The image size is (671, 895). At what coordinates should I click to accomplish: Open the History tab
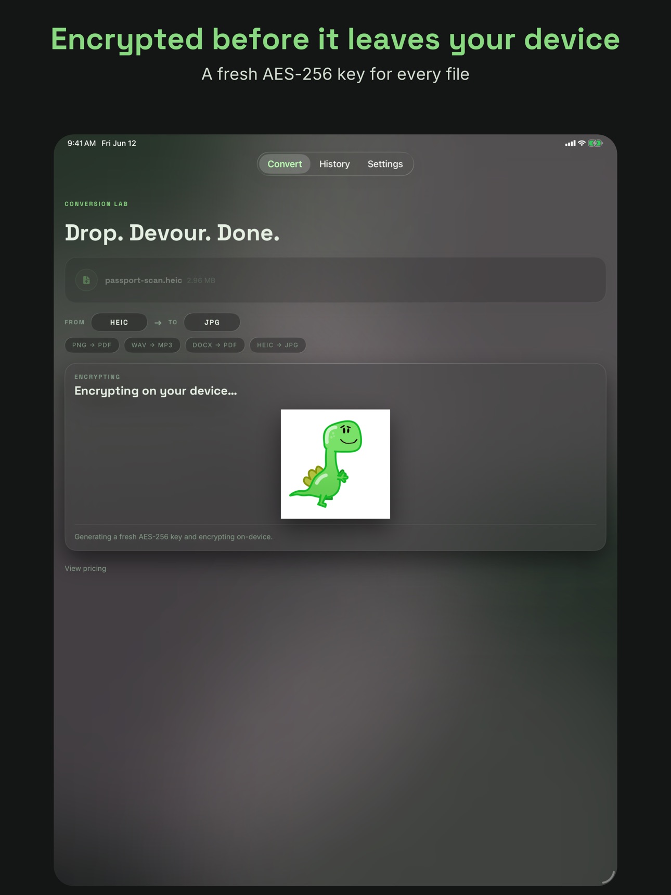coord(334,164)
